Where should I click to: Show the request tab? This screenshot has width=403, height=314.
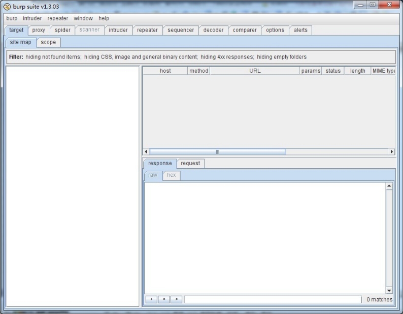(190, 164)
